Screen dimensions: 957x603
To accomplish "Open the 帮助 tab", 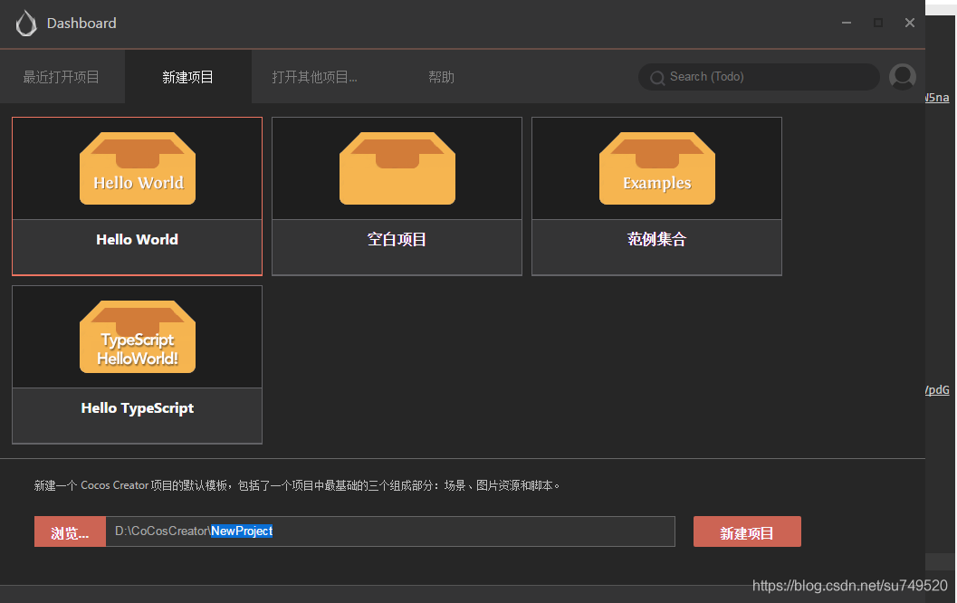I will (441, 77).
